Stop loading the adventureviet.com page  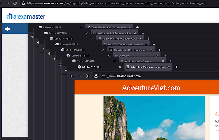[x=88, y=76]
